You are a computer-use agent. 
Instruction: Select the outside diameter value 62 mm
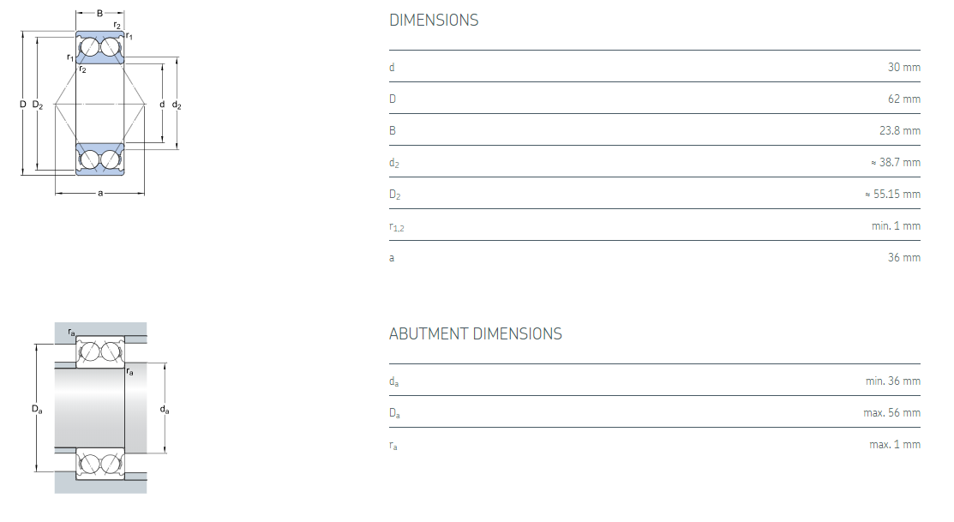tap(903, 99)
